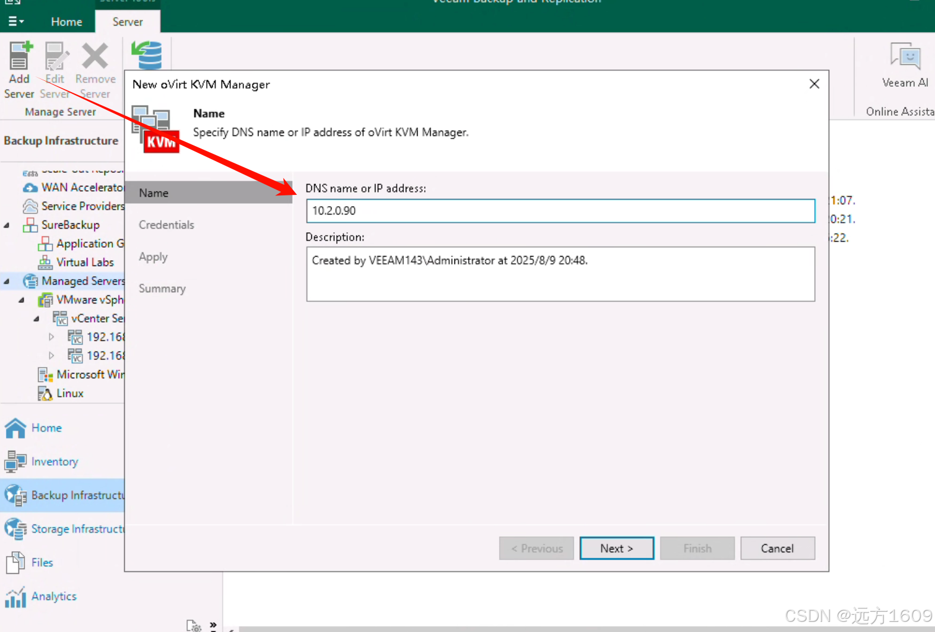
Task: Click the WAN Accelerators cloud icon
Action: (x=30, y=188)
